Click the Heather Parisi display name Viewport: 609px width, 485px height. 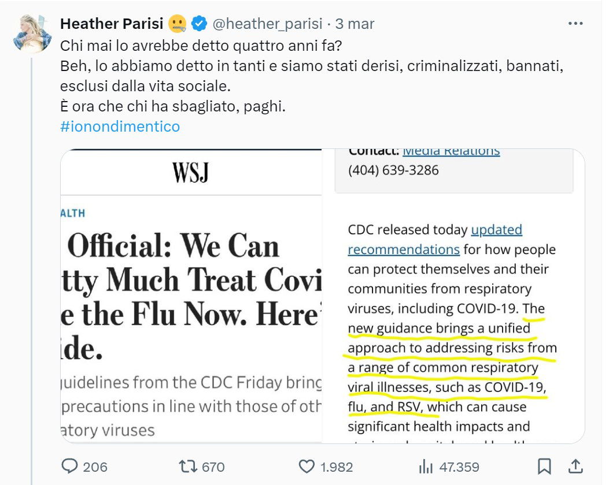tap(113, 24)
